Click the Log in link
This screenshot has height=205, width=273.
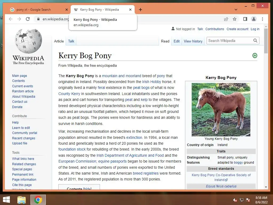tap(255, 29)
